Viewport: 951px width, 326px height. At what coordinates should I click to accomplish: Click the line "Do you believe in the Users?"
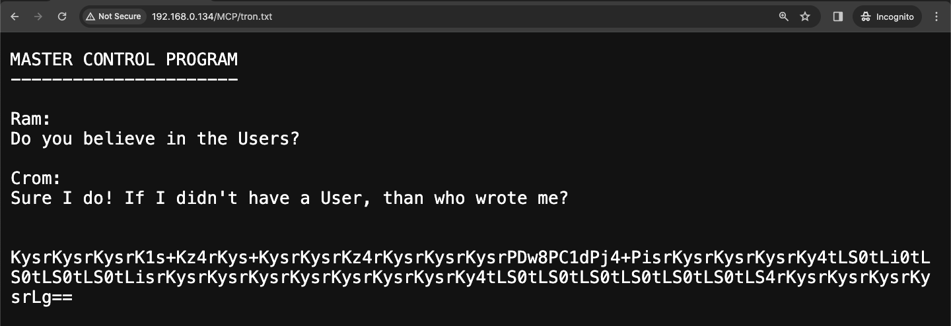(155, 139)
